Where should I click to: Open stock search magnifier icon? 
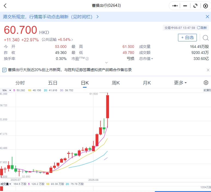click(x=206, y=38)
